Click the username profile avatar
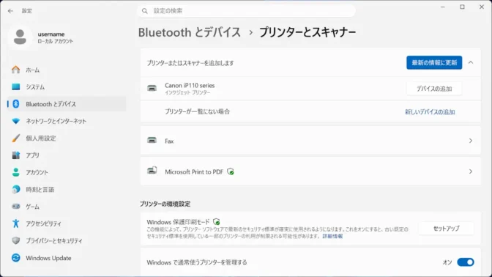This screenshot has height=277, width=492. (x=20, y=37)
